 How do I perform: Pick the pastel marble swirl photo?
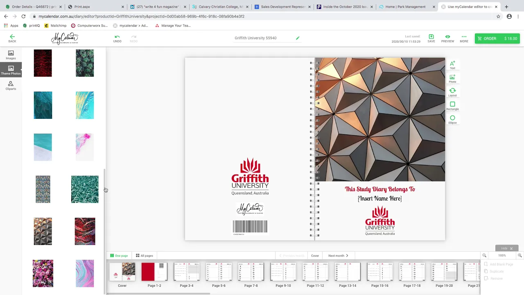click(x=85, y=273)
